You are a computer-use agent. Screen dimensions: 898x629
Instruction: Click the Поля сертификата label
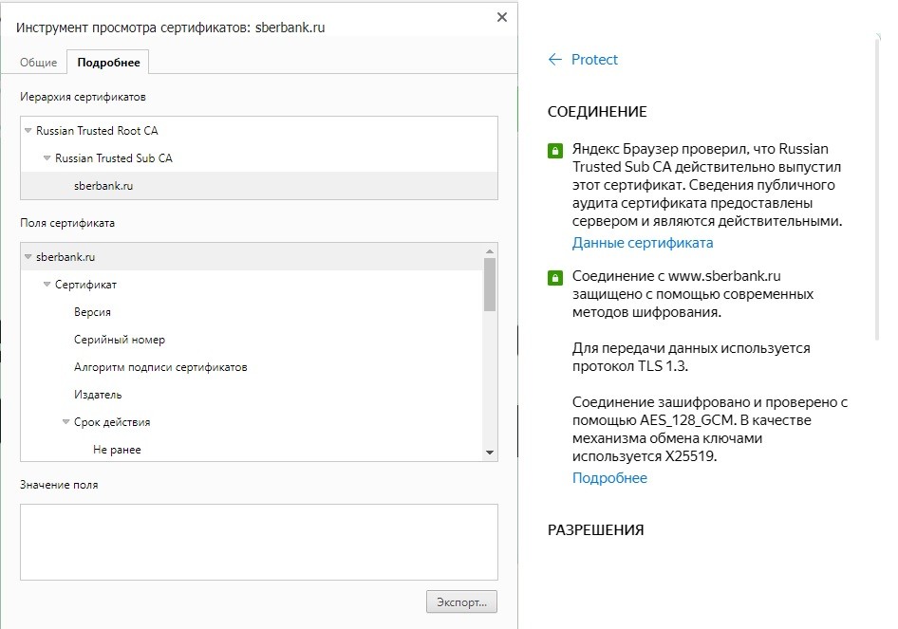click(67, 223)
